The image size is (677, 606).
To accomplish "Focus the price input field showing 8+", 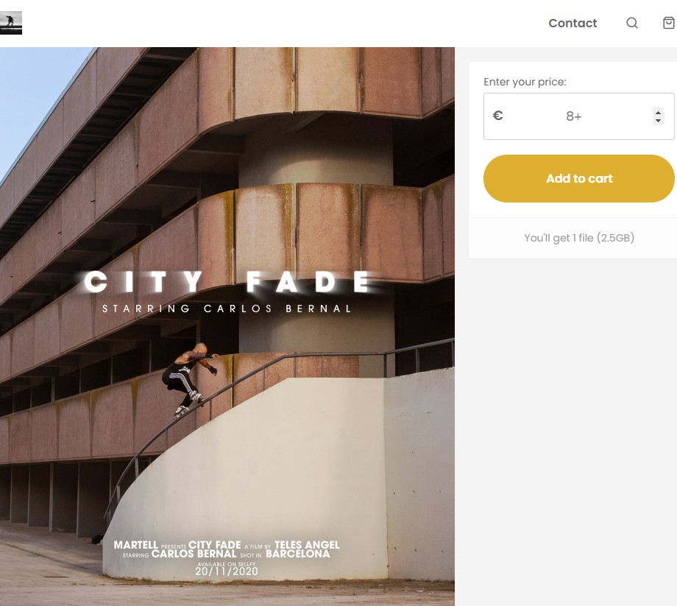I will click(578, 116).
